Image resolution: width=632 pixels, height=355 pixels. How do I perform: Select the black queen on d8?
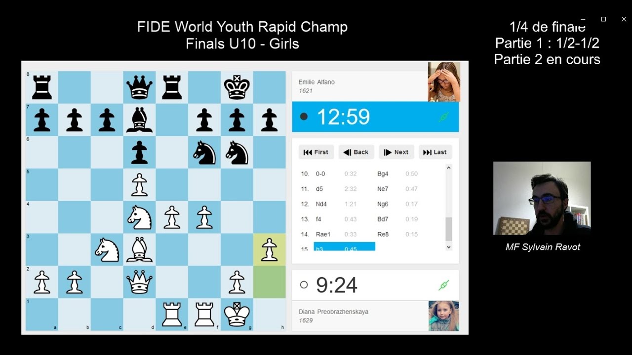pyautogui.click(x=139, y=87)
